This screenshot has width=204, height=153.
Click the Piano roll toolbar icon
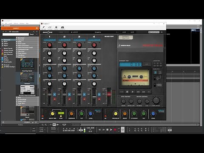tap(43, 28)
